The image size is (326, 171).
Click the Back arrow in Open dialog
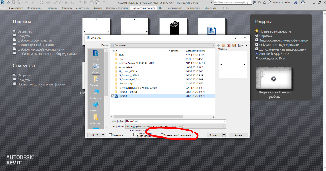219,45
